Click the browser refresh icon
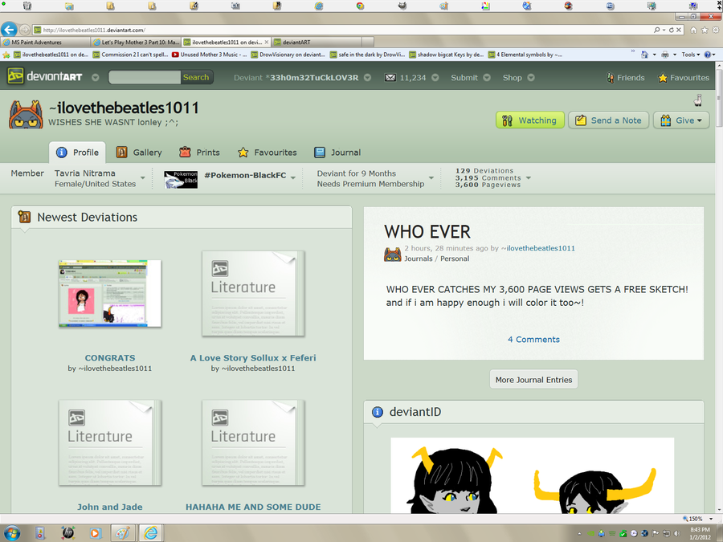The height and width of the screenshot is (542, 723). click(x=672, y=30)
